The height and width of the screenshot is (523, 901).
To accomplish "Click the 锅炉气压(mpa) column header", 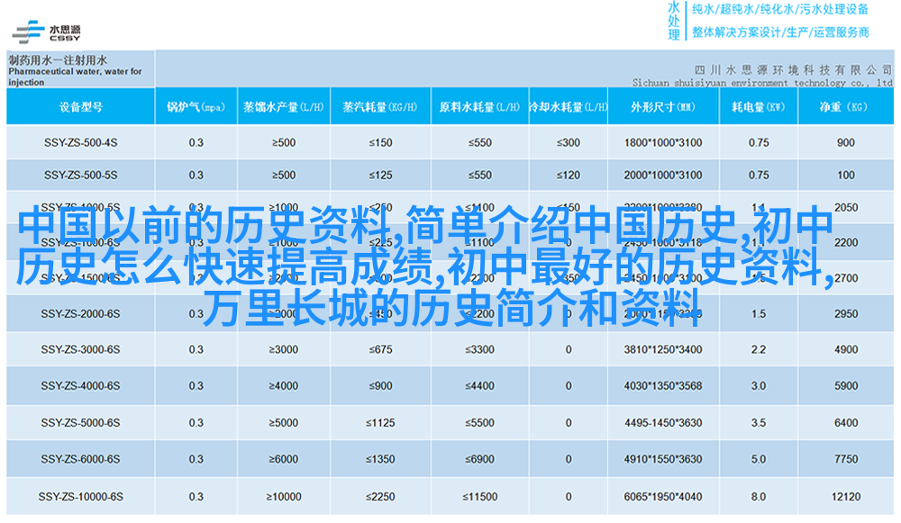I will (196, 107).
